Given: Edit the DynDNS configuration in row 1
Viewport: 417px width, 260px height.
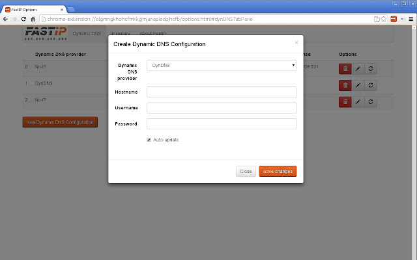Looking at the screenshot, I should point(358,85).
